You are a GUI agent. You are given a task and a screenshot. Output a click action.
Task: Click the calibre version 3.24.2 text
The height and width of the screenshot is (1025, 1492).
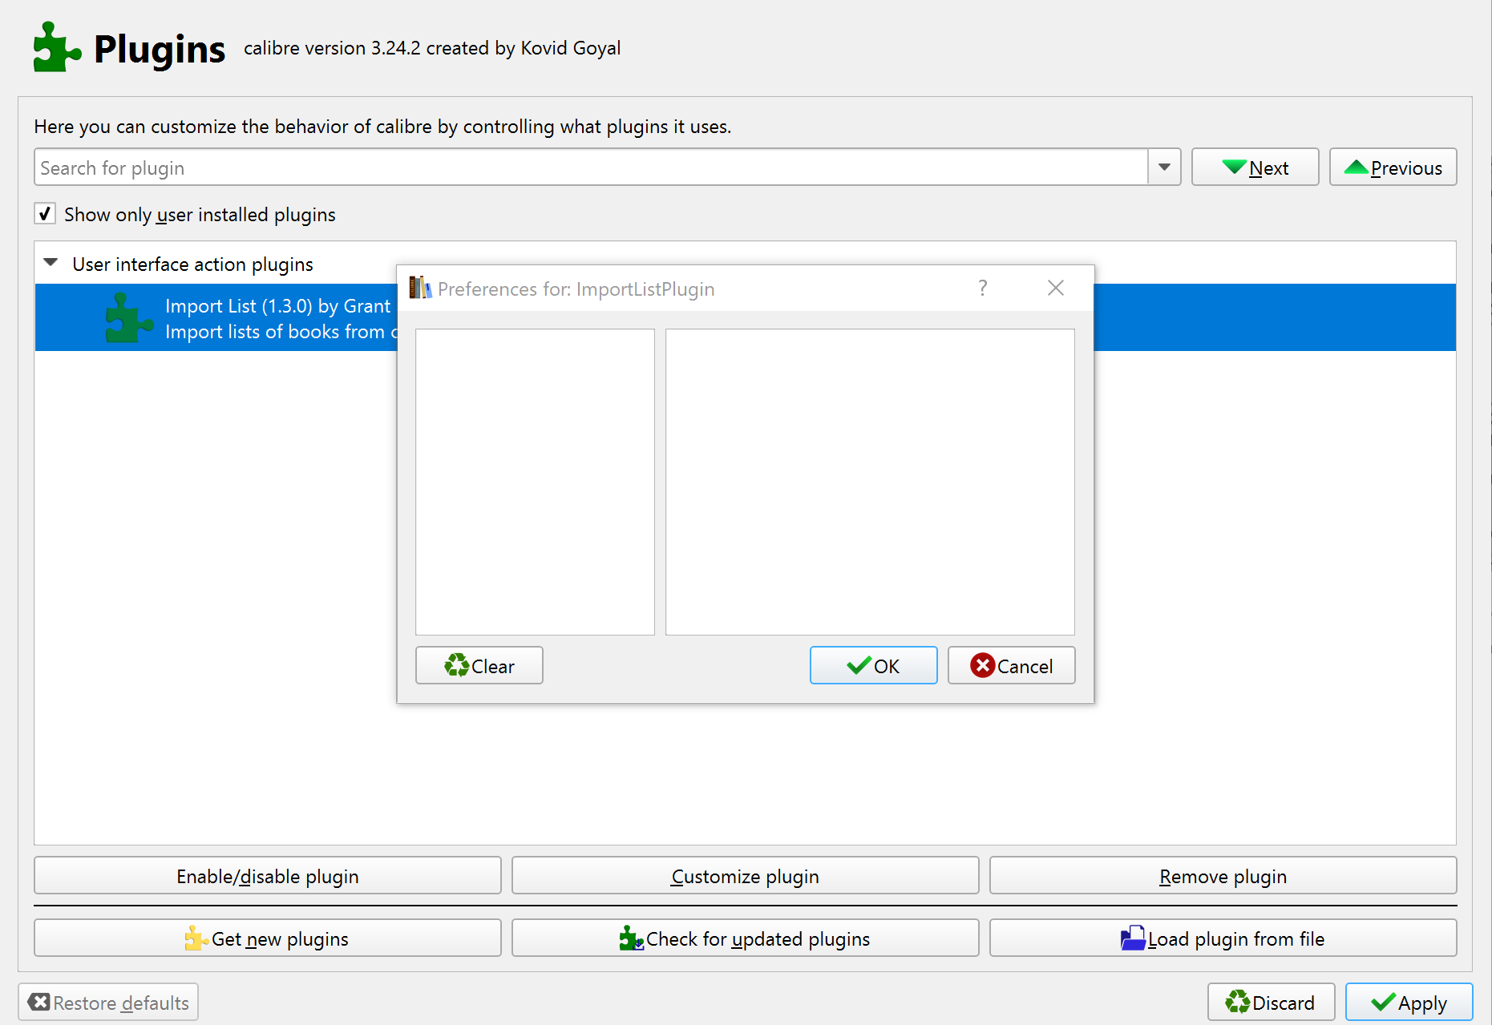tap(432, 48)
